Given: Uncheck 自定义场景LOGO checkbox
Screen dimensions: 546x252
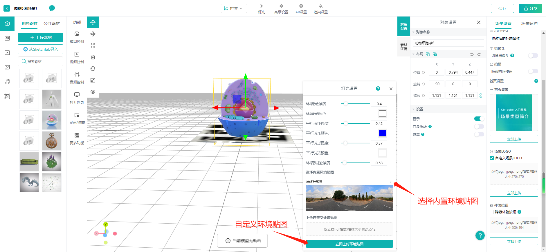Looking at the screenshot, I should click(492, 158).
